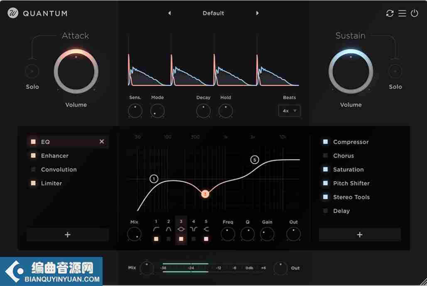Select band 3 peak filter icon
The height and width of the screenshot is (286, 427).
(x=181, y=229)
